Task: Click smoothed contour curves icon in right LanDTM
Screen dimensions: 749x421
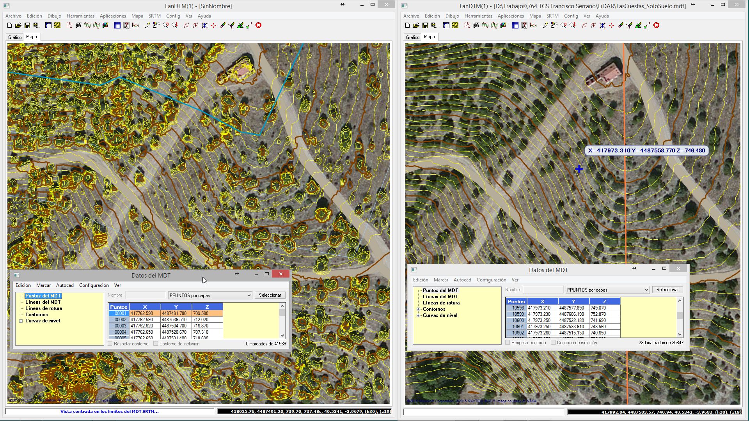Action: point(494,25)
